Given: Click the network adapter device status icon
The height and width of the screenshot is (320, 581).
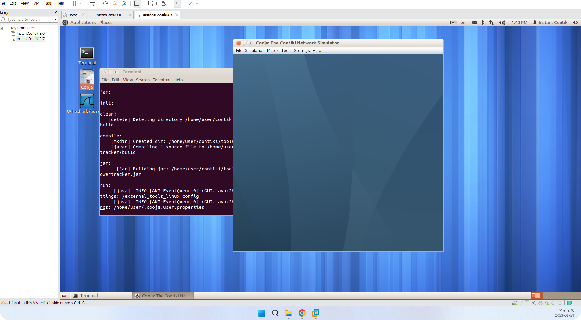Looking at the screenshot, I should coord(534,303).
